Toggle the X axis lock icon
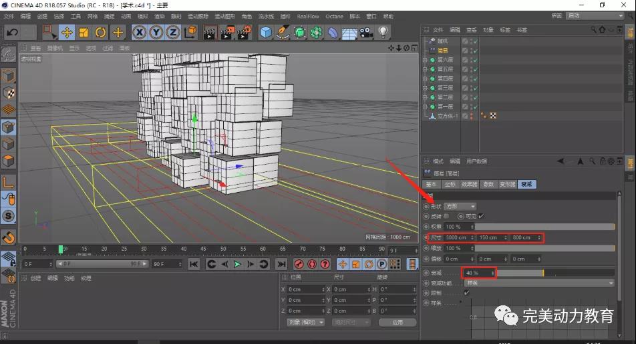This screenshot has height=344, width=636. click(x=139, y=32)
